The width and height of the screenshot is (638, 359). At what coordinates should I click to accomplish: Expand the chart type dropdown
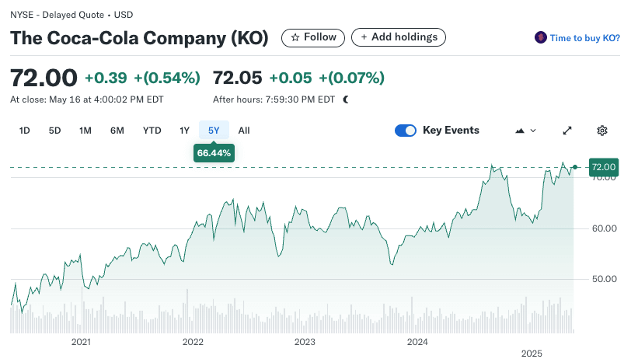click(526, 131)
